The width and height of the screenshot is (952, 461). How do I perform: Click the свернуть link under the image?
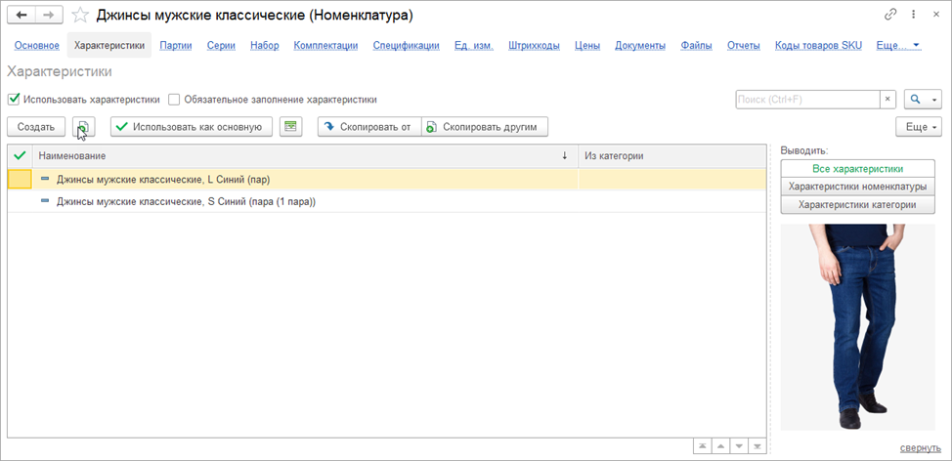tap(920, 447)
